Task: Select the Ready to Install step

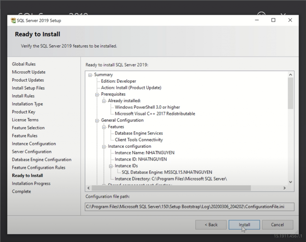Action: 27,176
